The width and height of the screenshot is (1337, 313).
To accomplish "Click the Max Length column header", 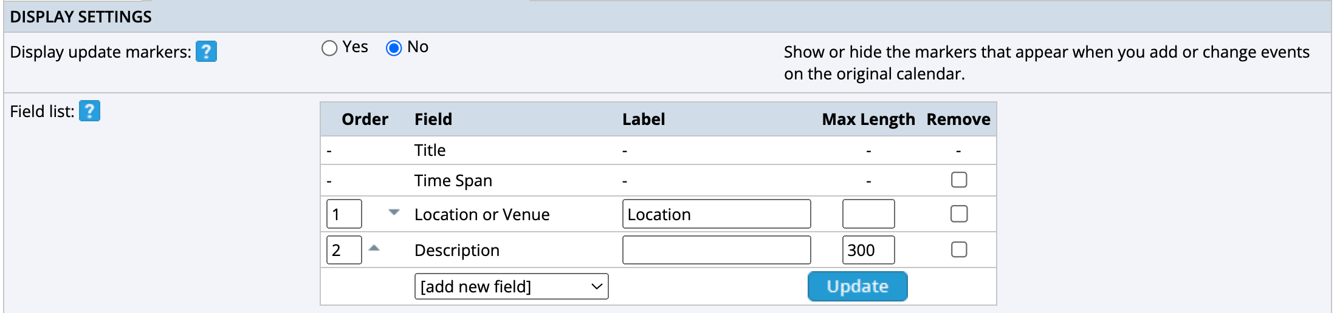I will pos(868,119).
